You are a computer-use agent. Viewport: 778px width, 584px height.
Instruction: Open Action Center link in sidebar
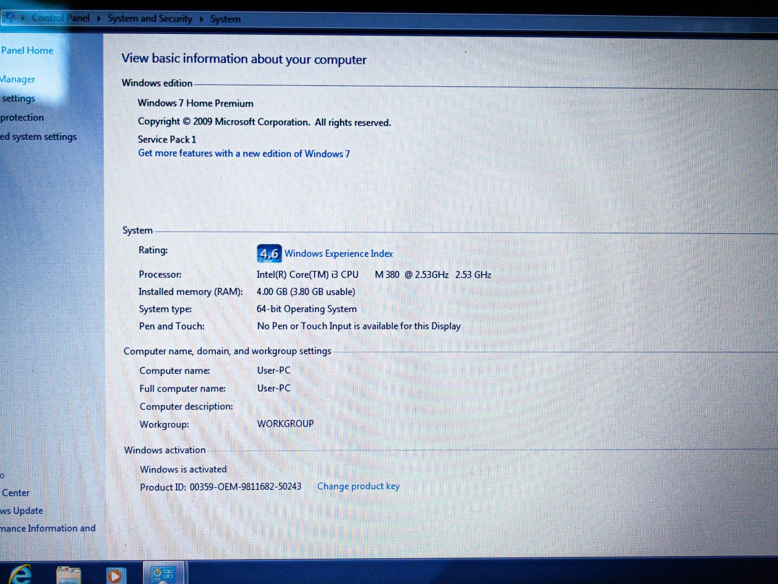(x=15, y=493)
